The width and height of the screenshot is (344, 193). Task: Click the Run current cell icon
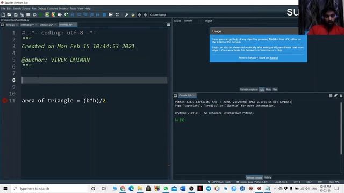(x=47, y=14)
